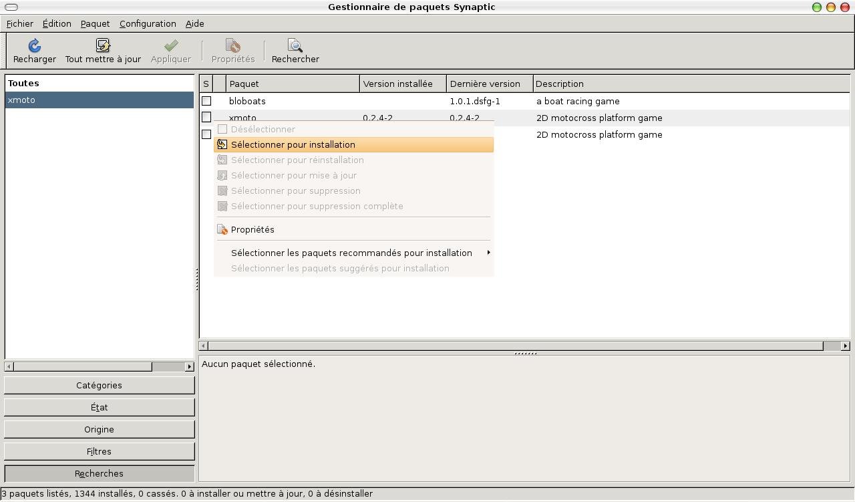Image resolution: width=855 pixels, height=502 pixels.
Task: Sort by the Paquet column header
Action: [293, 84]
